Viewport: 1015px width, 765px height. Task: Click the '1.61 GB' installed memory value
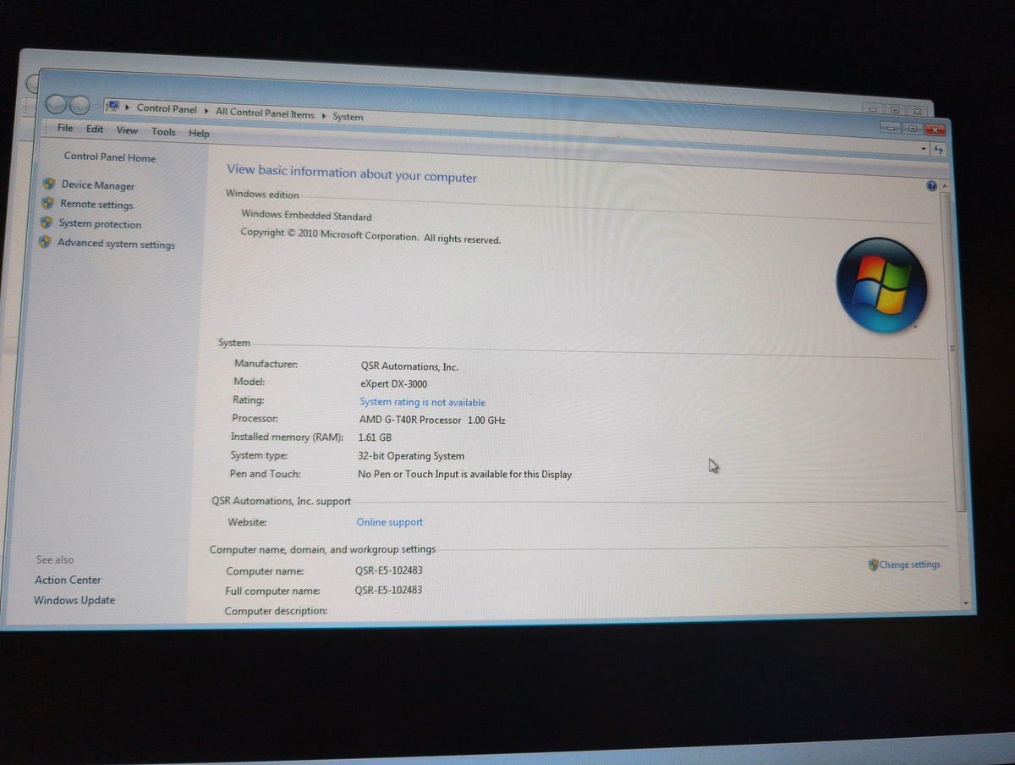(x=375, y=438)
